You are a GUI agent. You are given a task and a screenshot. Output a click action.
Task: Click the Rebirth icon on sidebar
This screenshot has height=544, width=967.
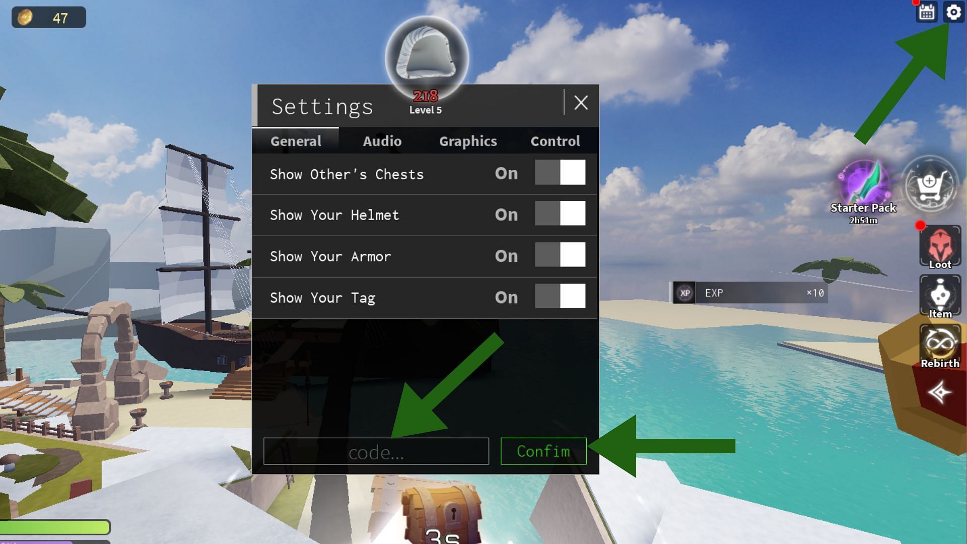point(940,346)
